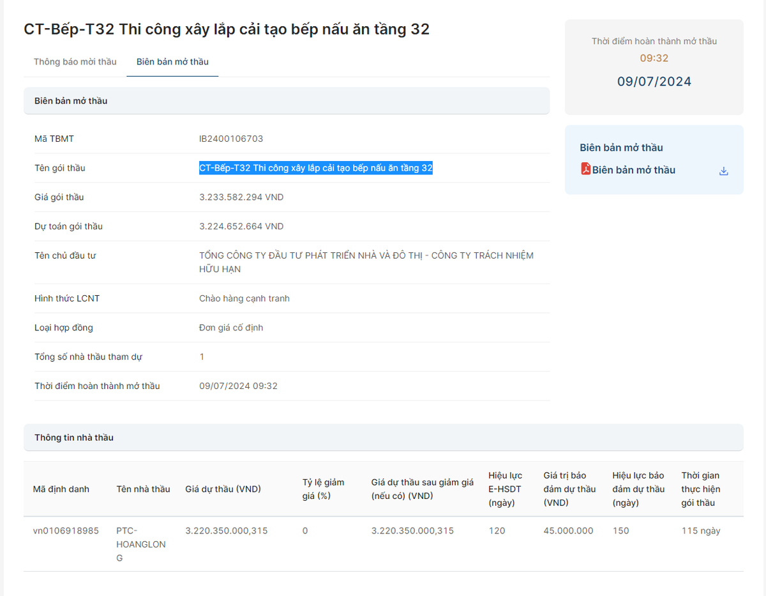The width and height of the screenshot is (766, 596).
Task: Switch to the Thông báo mời thầu tab
Action: click(x=75, y=62)
